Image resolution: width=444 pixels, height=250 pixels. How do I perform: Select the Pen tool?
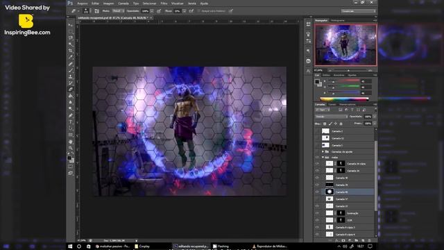71,116
